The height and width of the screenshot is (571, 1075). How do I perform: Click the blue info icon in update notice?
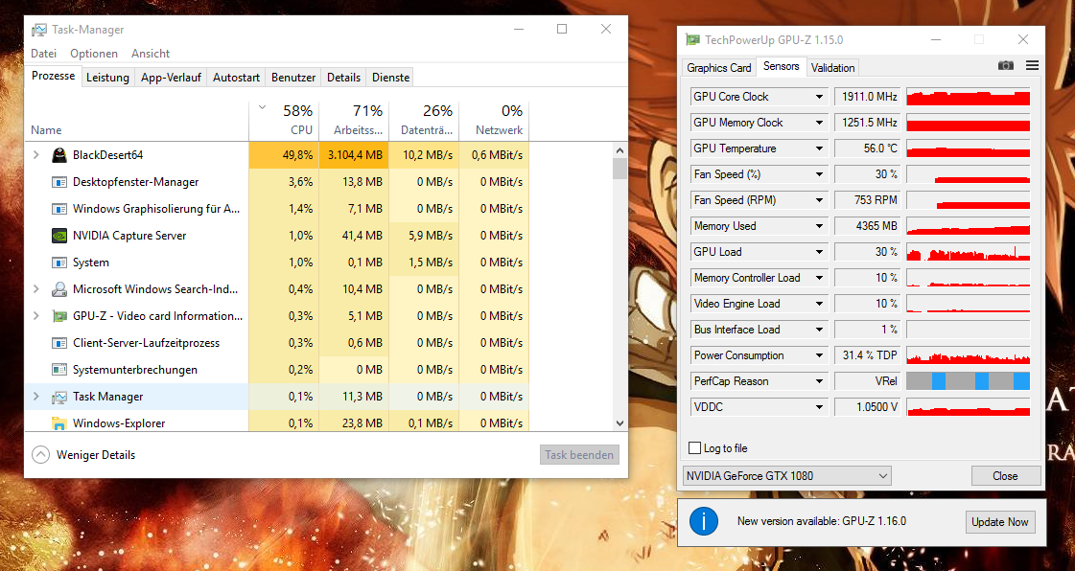[704, 522]
